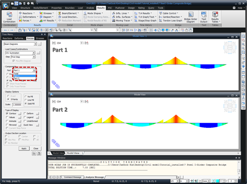Click the Help icon in ribbon

coord(234,8)
